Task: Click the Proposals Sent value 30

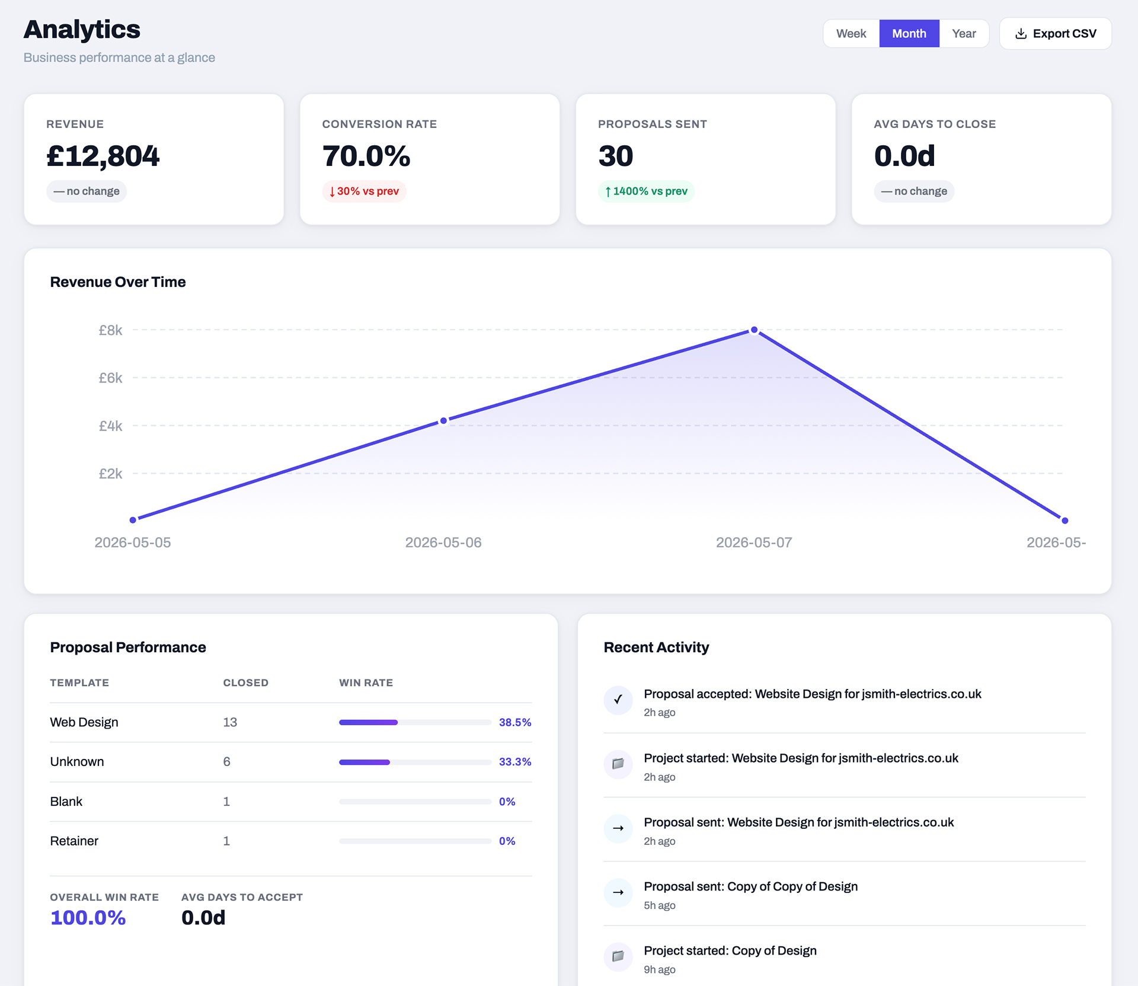Action: 616,156
